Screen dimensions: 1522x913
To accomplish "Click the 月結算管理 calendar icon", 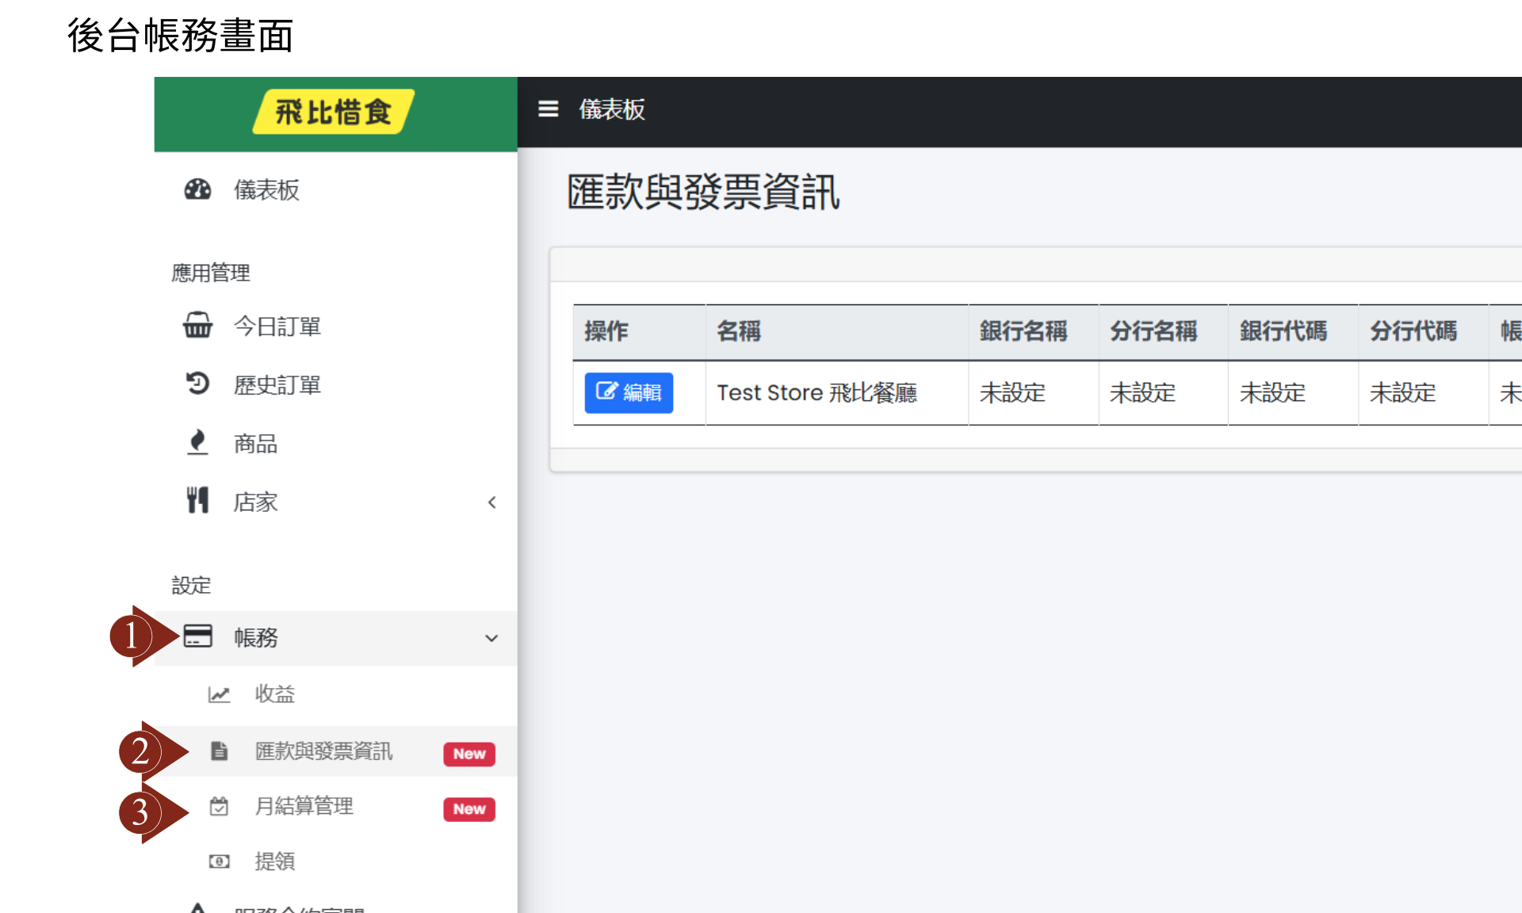I will click(x=219, y=806).
